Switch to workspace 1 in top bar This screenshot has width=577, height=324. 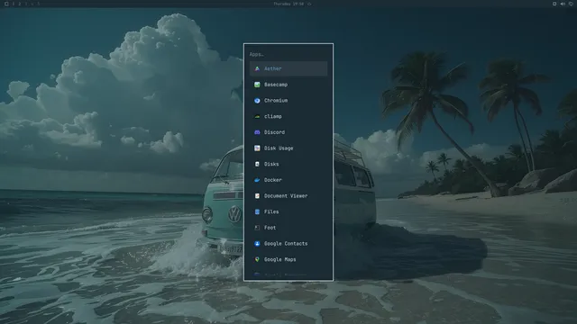pyautogui.click(x=14, y=4)
